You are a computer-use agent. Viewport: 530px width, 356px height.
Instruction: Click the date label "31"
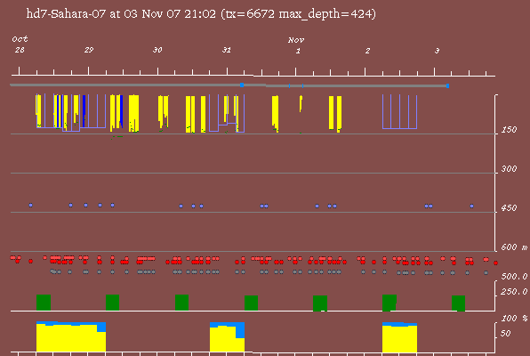click(227, 50)
